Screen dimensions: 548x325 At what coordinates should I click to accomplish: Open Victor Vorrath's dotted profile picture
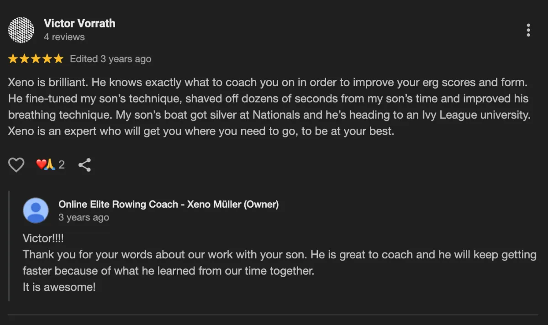pyautogui.click(x=21, y=30)
